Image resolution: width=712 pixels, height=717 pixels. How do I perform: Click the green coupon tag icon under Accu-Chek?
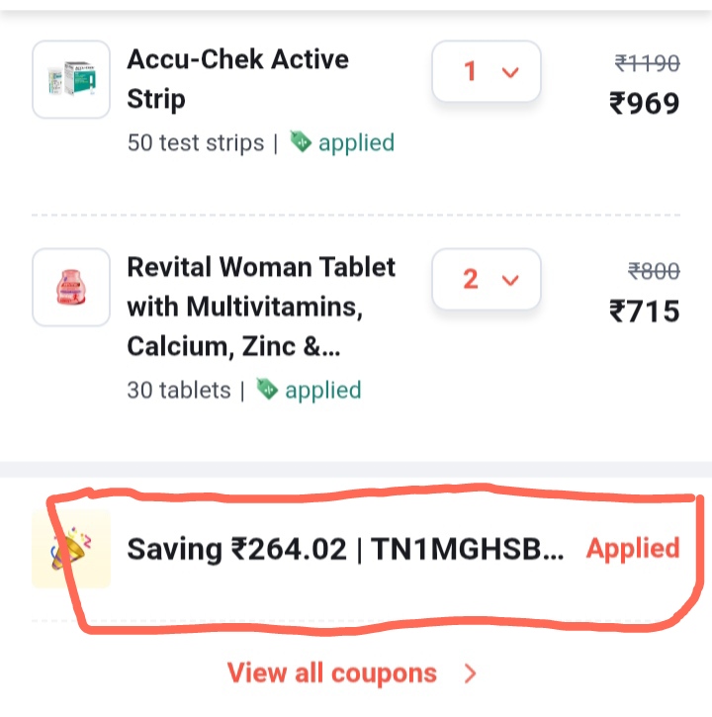tap(301, 142)
